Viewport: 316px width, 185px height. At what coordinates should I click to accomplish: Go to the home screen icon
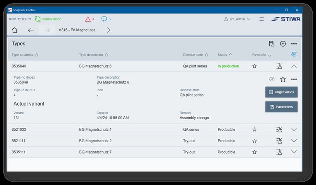tap(15, 30)
